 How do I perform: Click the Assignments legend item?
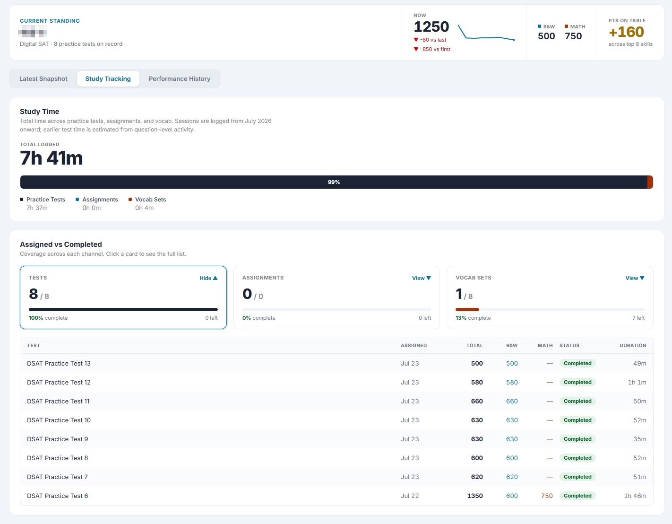97,203
